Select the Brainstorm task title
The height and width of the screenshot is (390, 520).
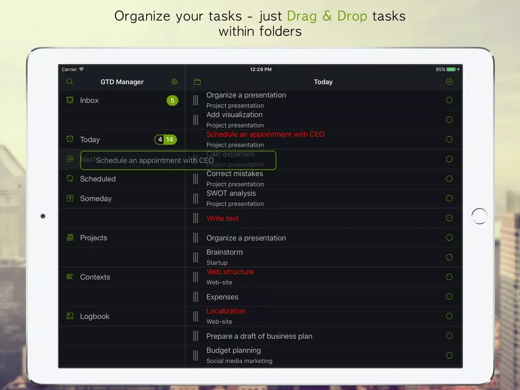tap(224, 252)
